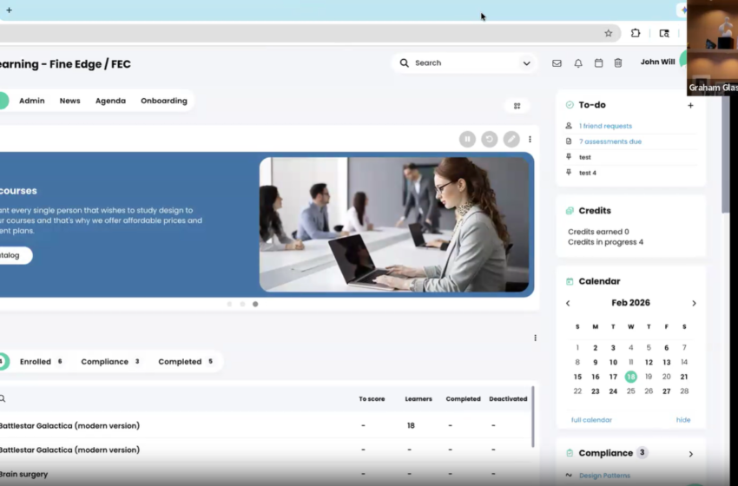Click the Learners column header

coord(418,399)
